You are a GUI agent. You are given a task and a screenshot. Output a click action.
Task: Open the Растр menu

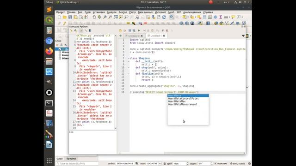[133, 12]
